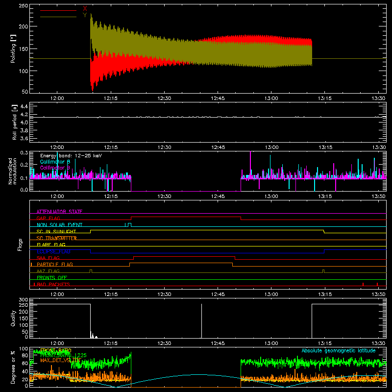The image size is (392, 392).
Task: Select the olive Y legend line sample
Action: coord(58,17)
